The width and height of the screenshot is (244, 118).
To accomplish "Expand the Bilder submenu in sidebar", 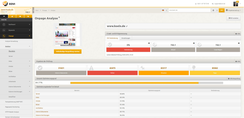I will click(29, 71).
